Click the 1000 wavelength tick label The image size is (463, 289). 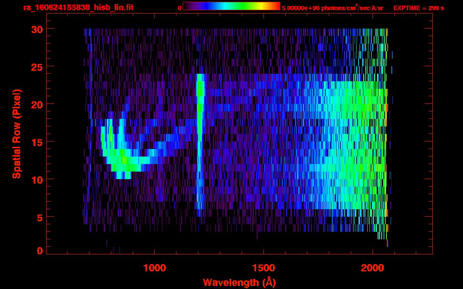155,268
